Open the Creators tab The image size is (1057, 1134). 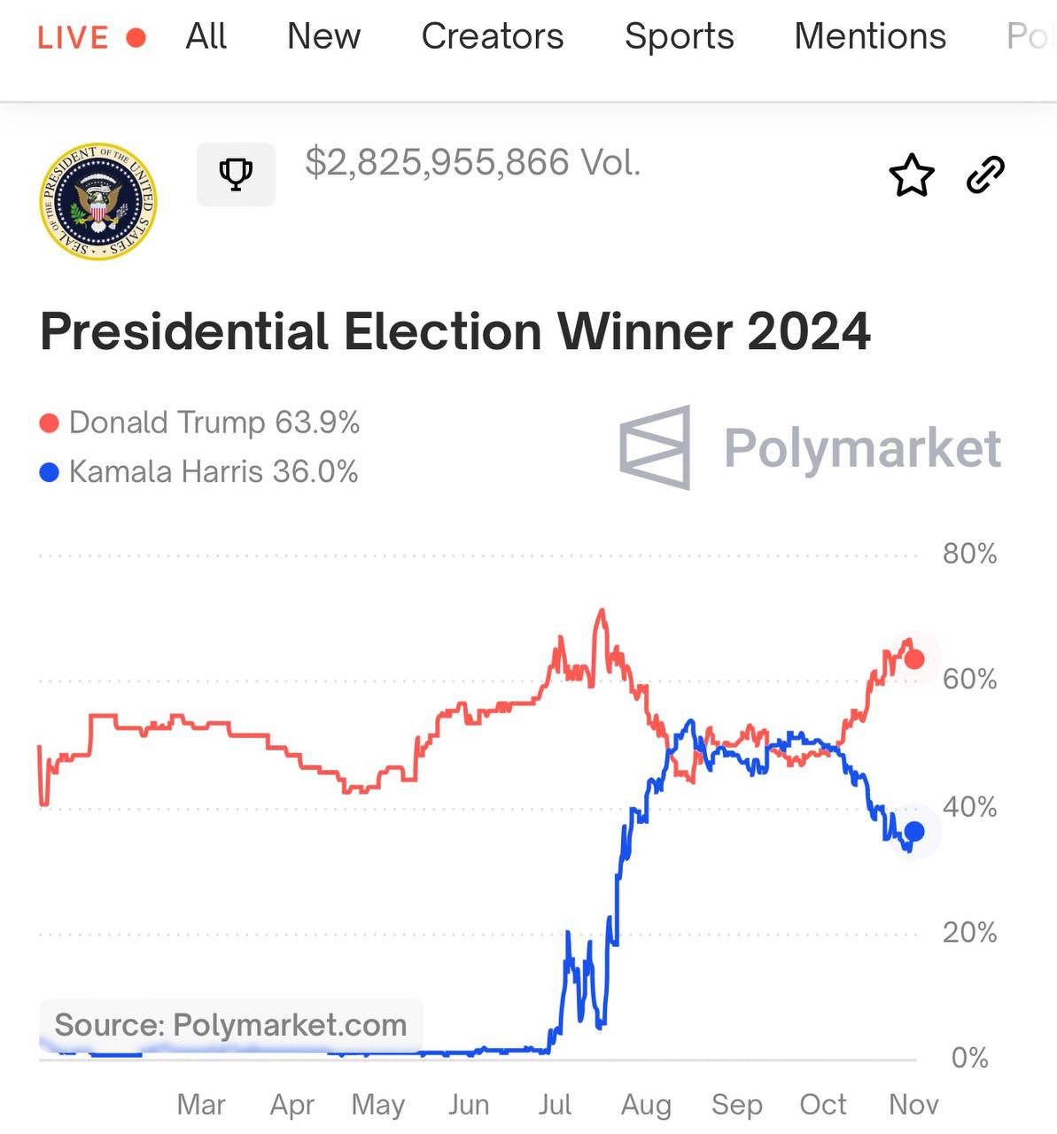click(x=492, y=36)
